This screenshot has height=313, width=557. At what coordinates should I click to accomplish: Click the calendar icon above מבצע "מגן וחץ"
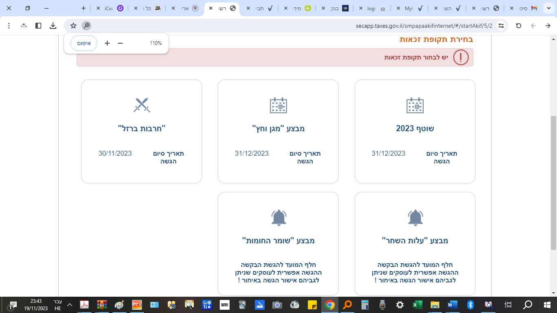[278, 105]
